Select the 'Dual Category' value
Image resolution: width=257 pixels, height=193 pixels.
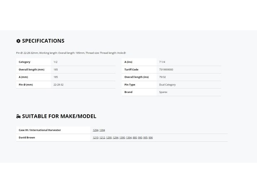coord(167,85)
